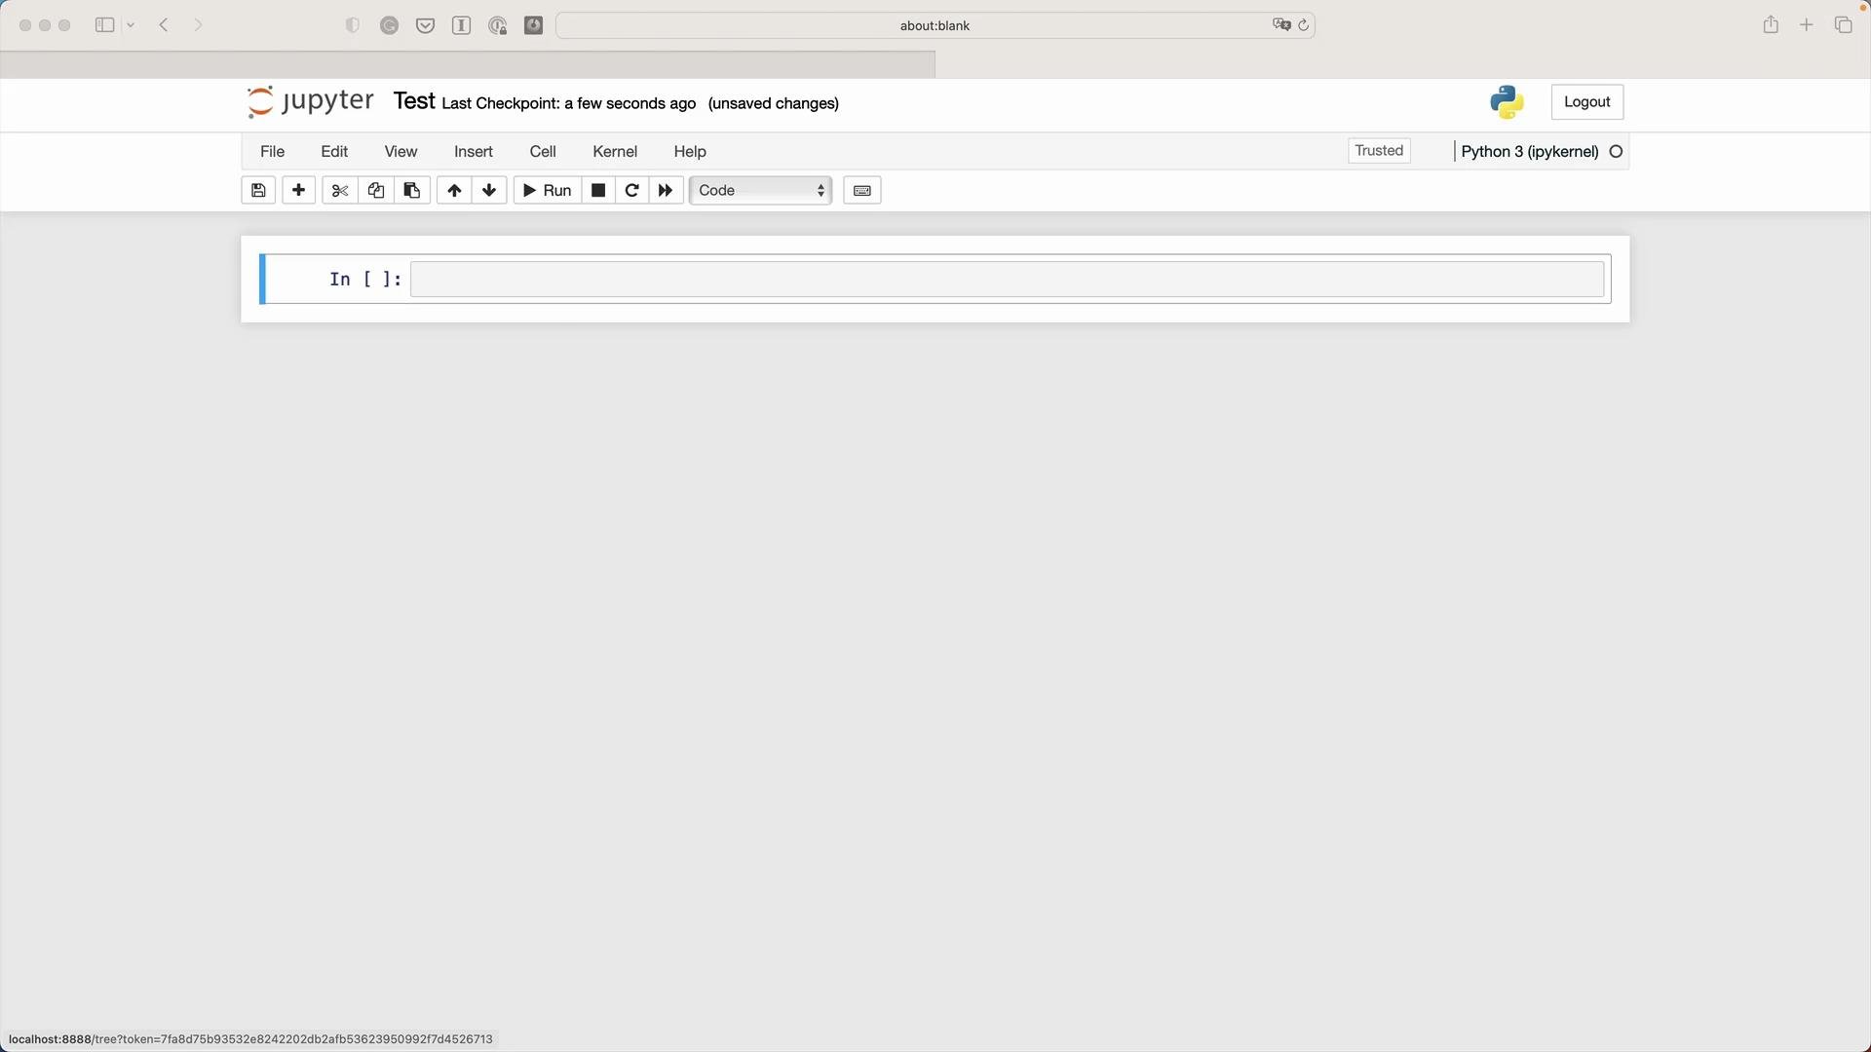The image size is (1871, 1052).
Task: Open the Insert menu
Action: pos(474,151)
